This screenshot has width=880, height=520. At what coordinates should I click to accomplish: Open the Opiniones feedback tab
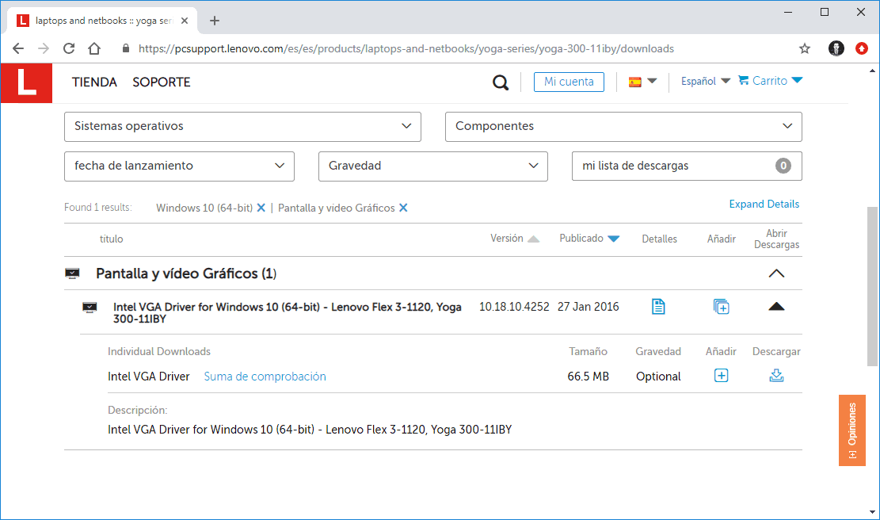852,430
